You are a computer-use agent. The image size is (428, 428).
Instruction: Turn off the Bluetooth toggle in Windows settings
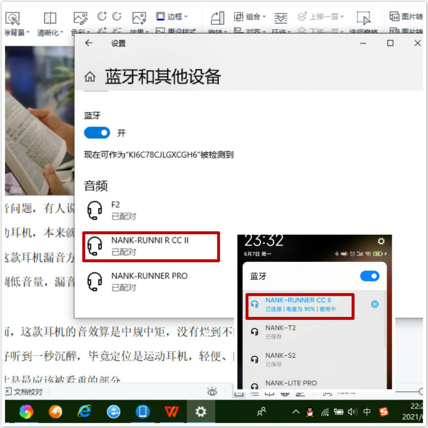(x=97, y=133)
